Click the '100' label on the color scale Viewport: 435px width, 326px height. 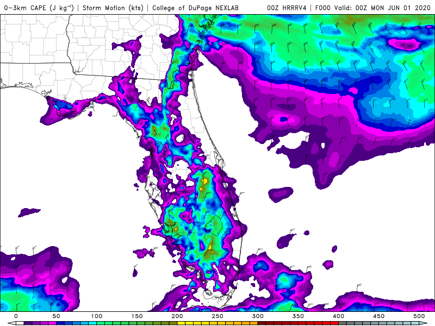(97, 316)
